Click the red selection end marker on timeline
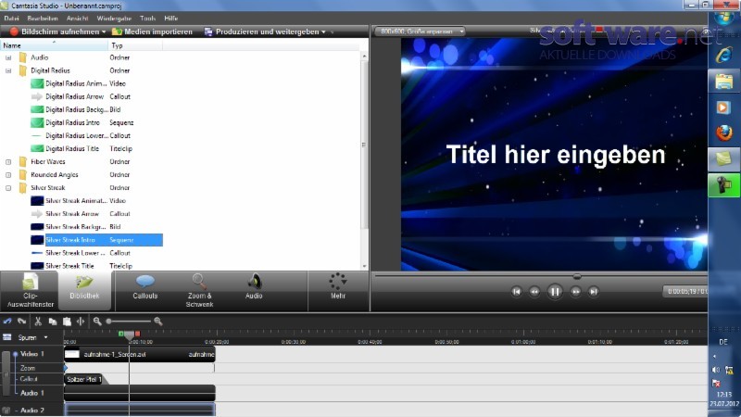 [137, 334]
